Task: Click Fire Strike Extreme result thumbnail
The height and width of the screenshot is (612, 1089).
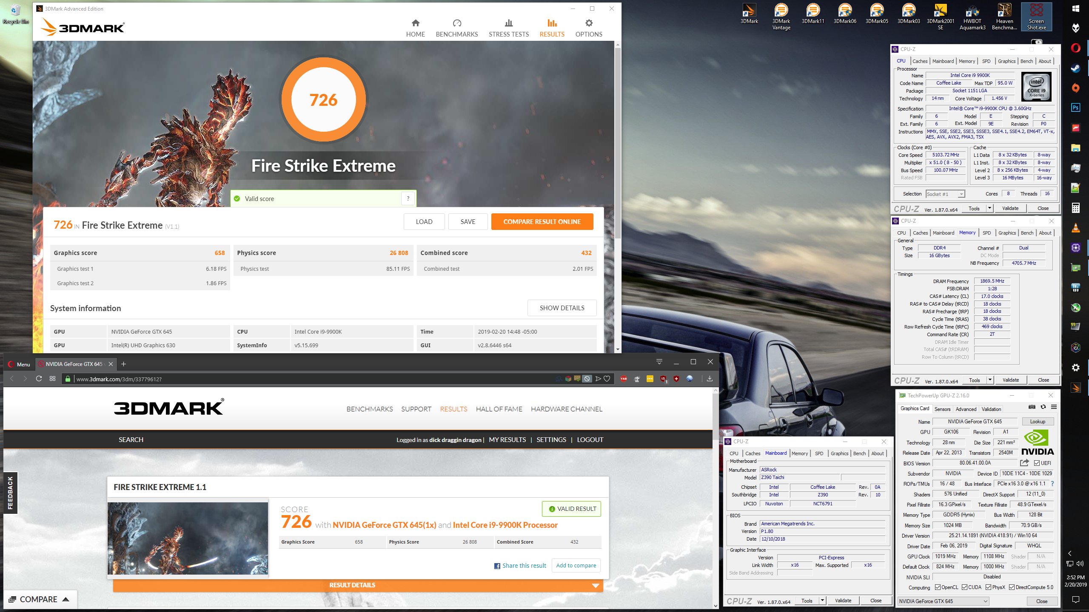Action: tap(188, 538)
